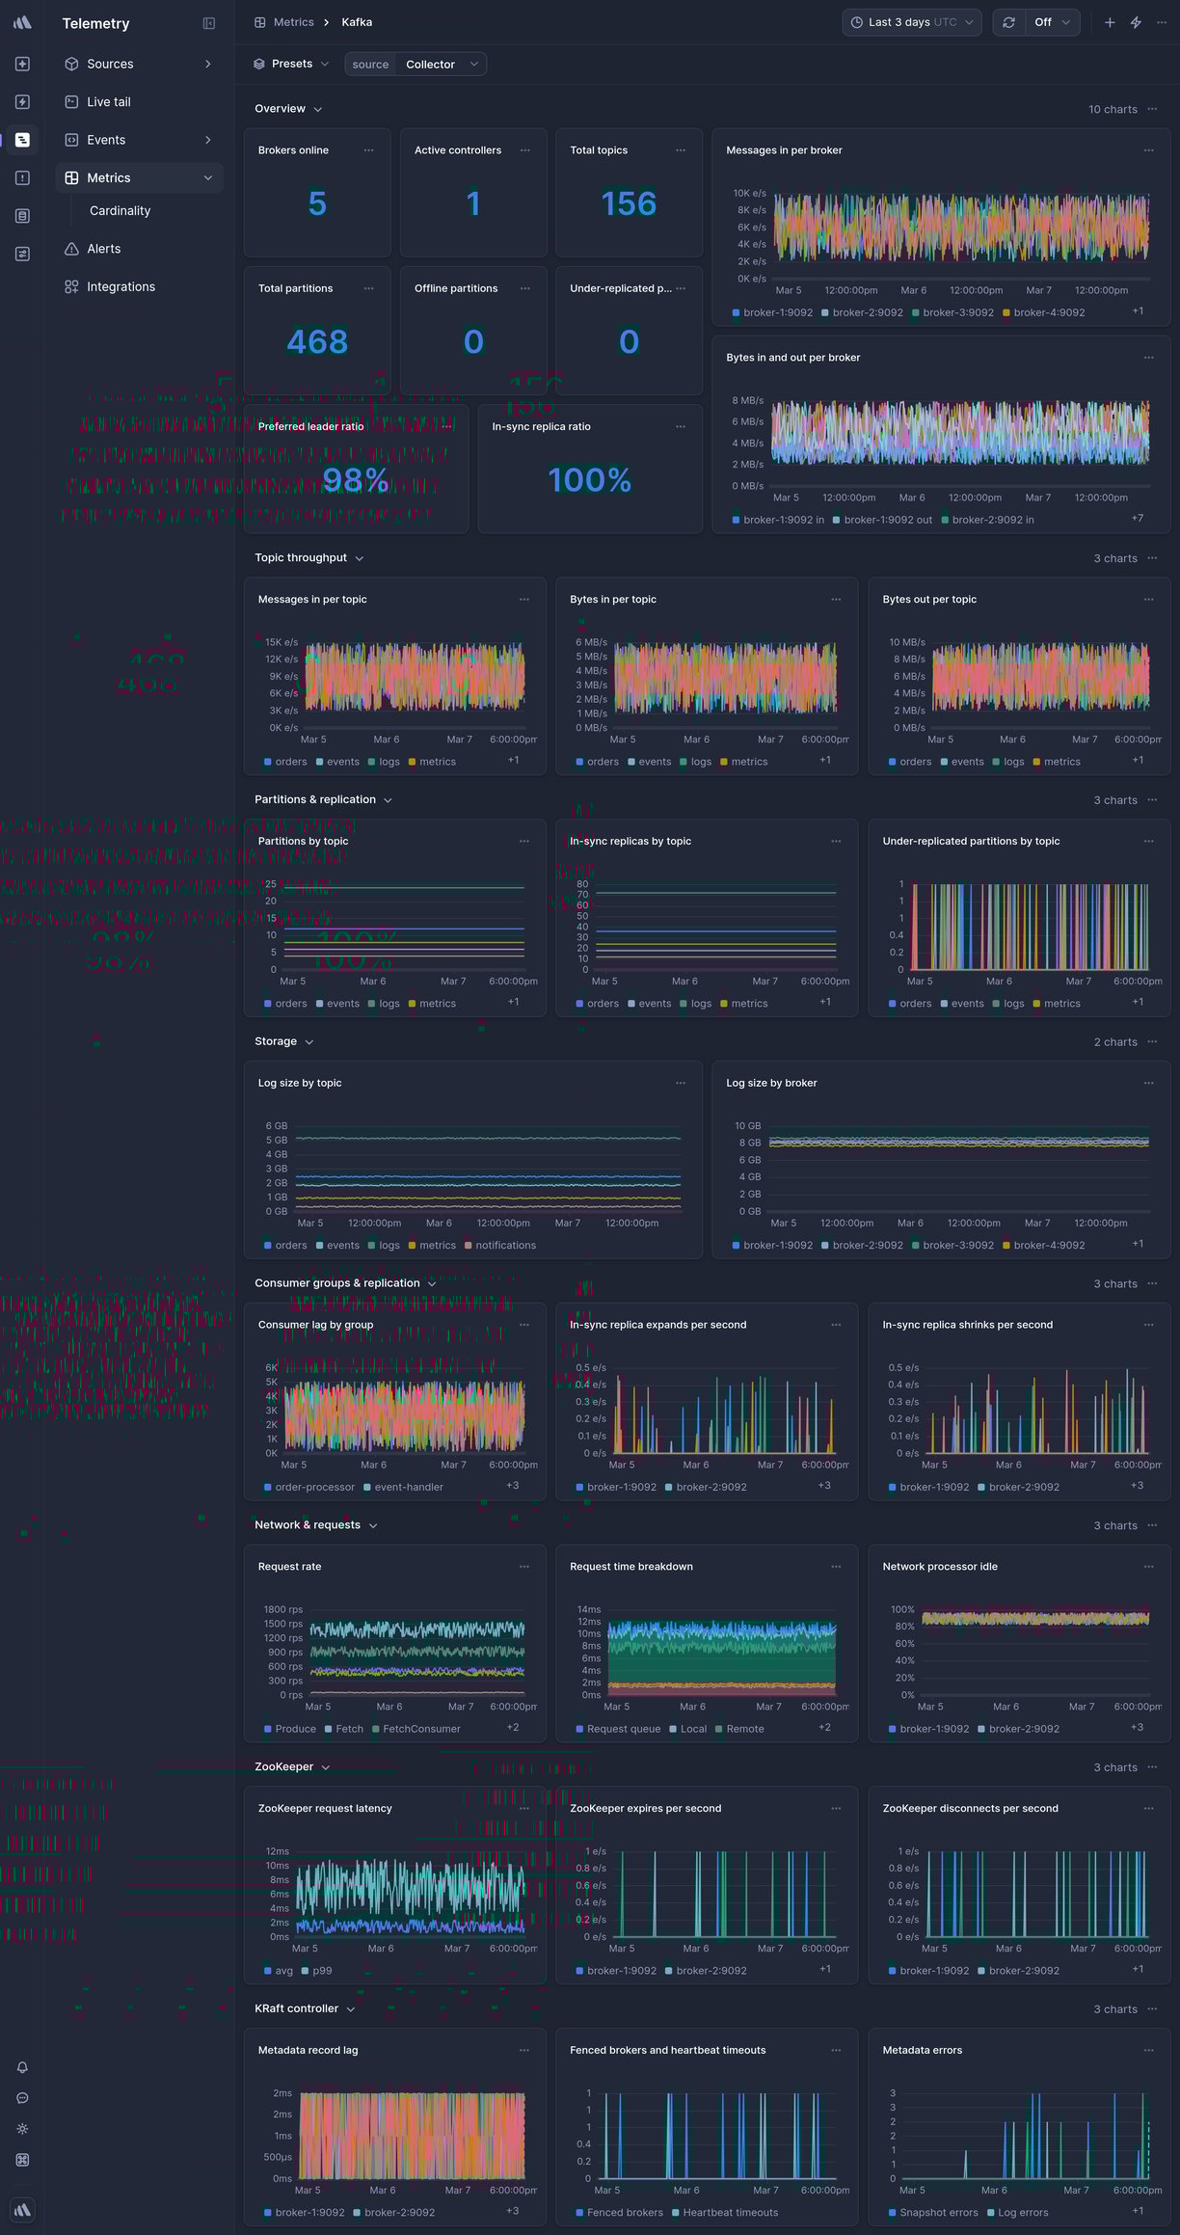Open the Presets dropdown
The width and height of the screenshot is (1180, 2235).
[291, 64]
